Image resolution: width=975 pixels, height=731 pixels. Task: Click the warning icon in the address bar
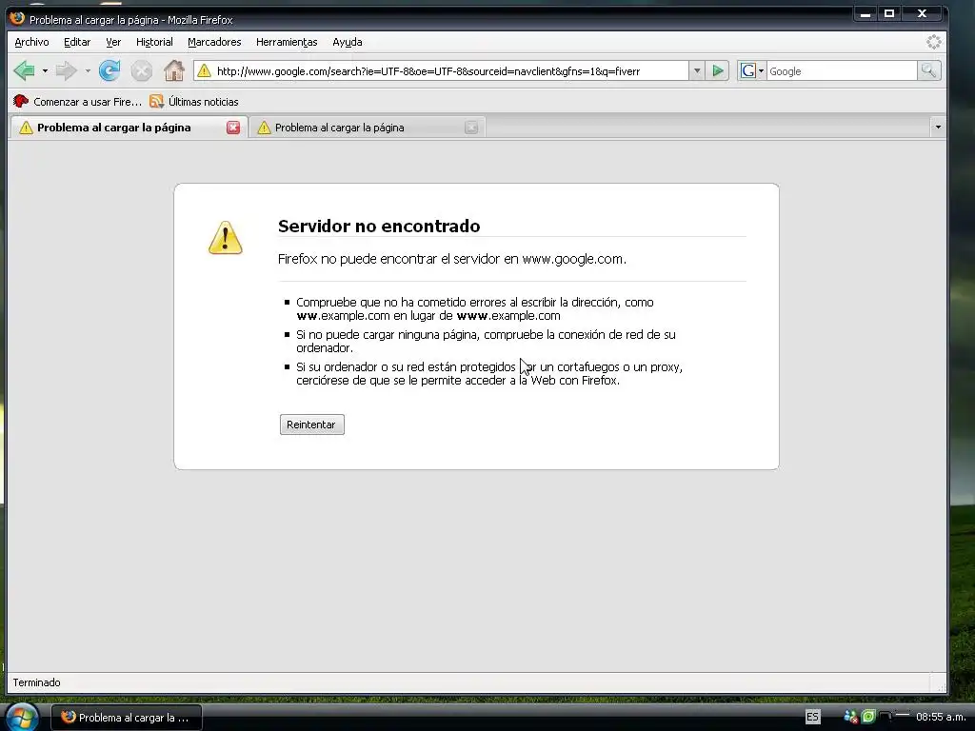204,70
